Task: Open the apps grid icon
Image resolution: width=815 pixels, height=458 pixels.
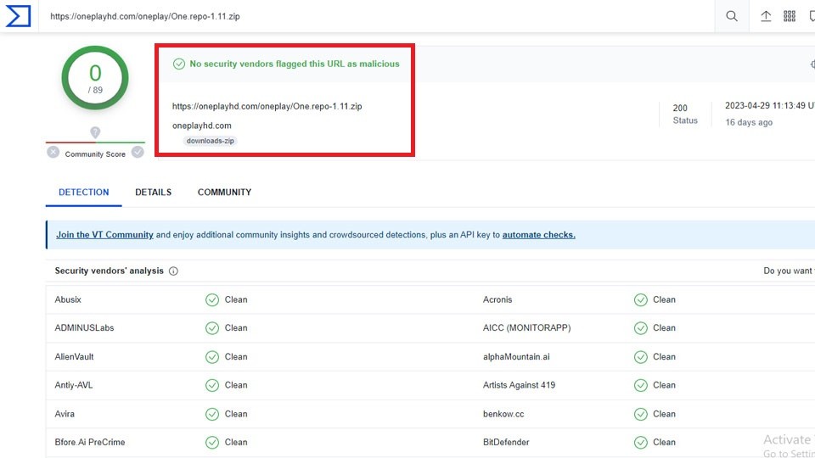Action: coord(789,16)
